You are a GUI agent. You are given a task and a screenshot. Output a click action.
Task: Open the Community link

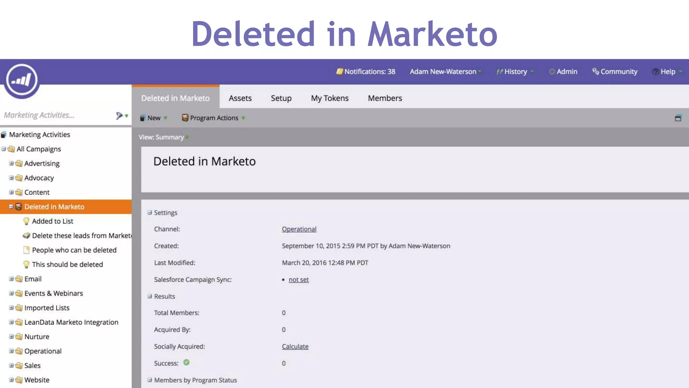[x=615, y=72]
